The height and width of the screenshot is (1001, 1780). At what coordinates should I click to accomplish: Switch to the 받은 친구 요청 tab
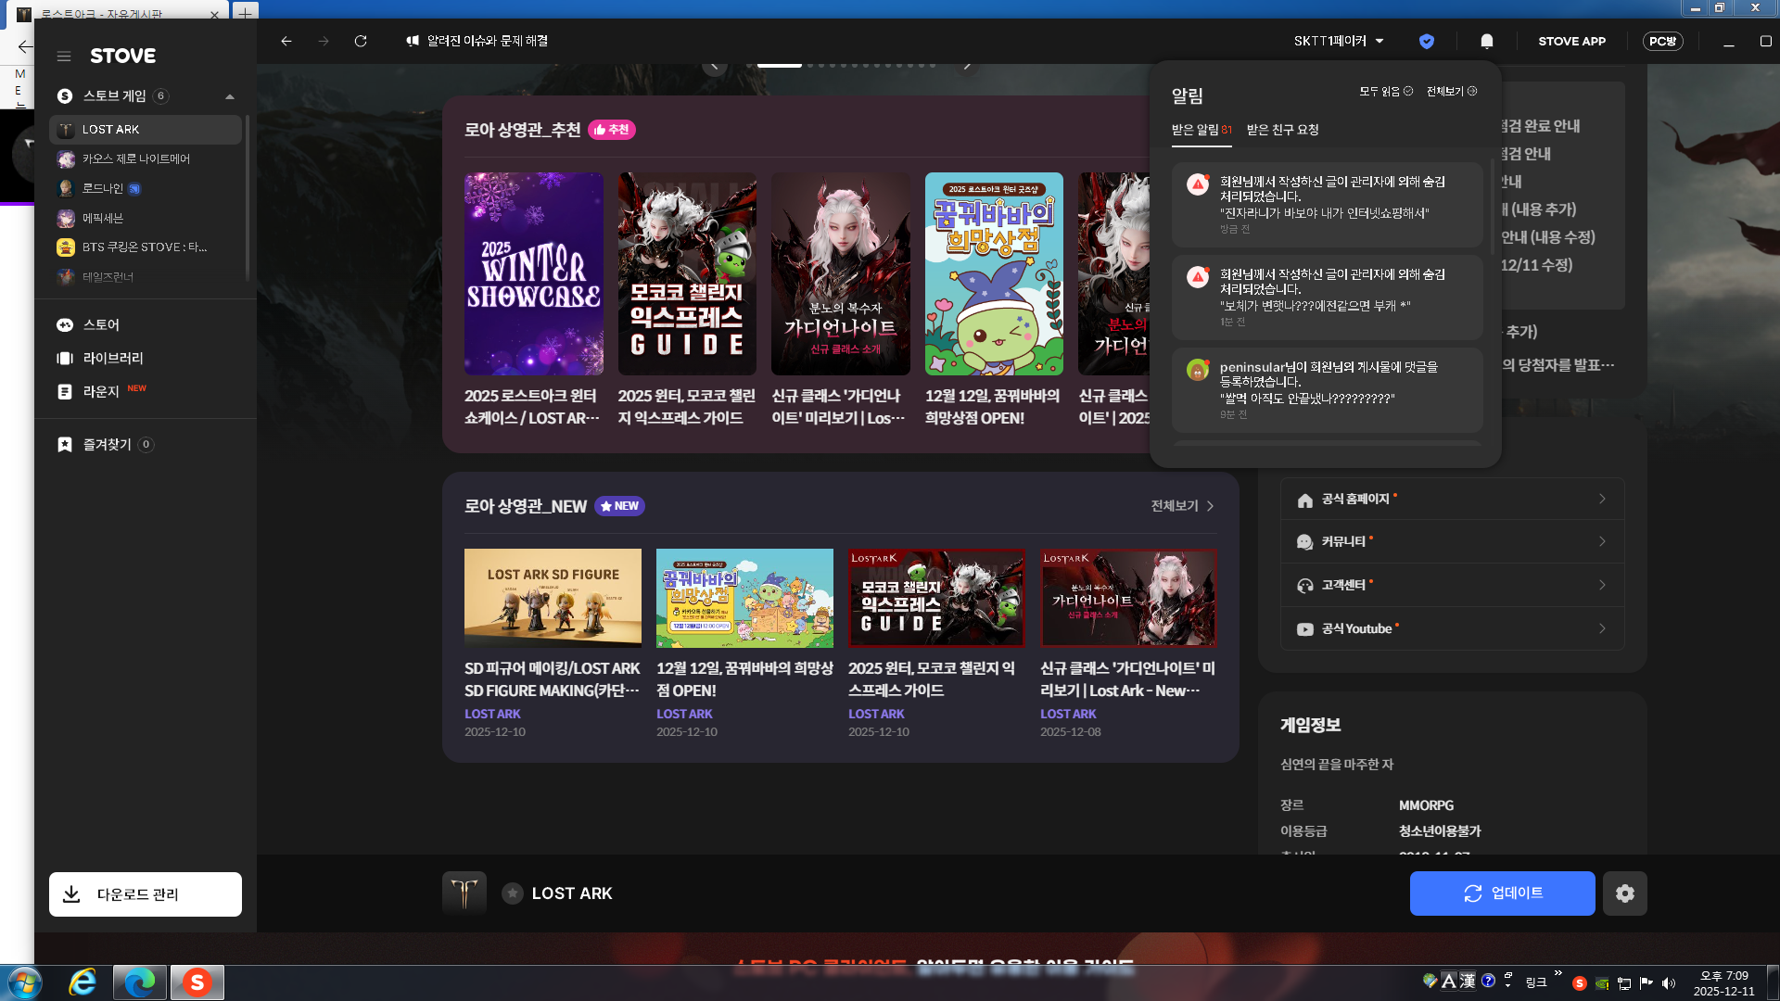tap(1282, 130)
